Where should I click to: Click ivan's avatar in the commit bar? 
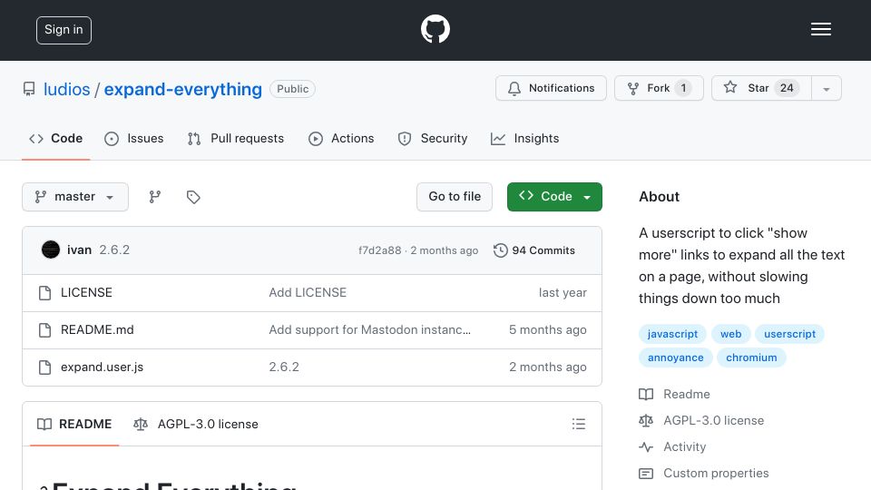point(51,250)
